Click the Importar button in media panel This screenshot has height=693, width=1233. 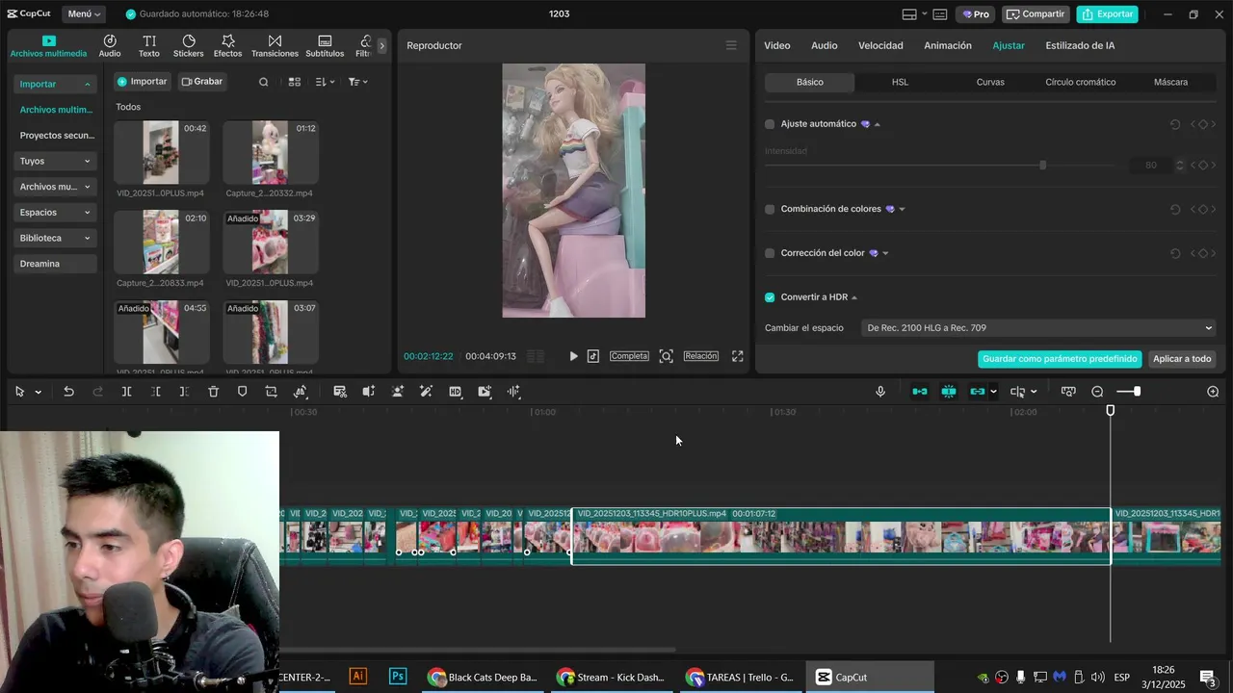pyautogui.click(x=143, y=82)
